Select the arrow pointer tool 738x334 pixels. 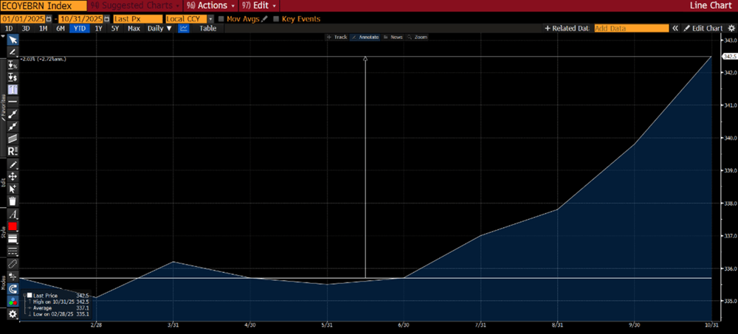point(13,40)
